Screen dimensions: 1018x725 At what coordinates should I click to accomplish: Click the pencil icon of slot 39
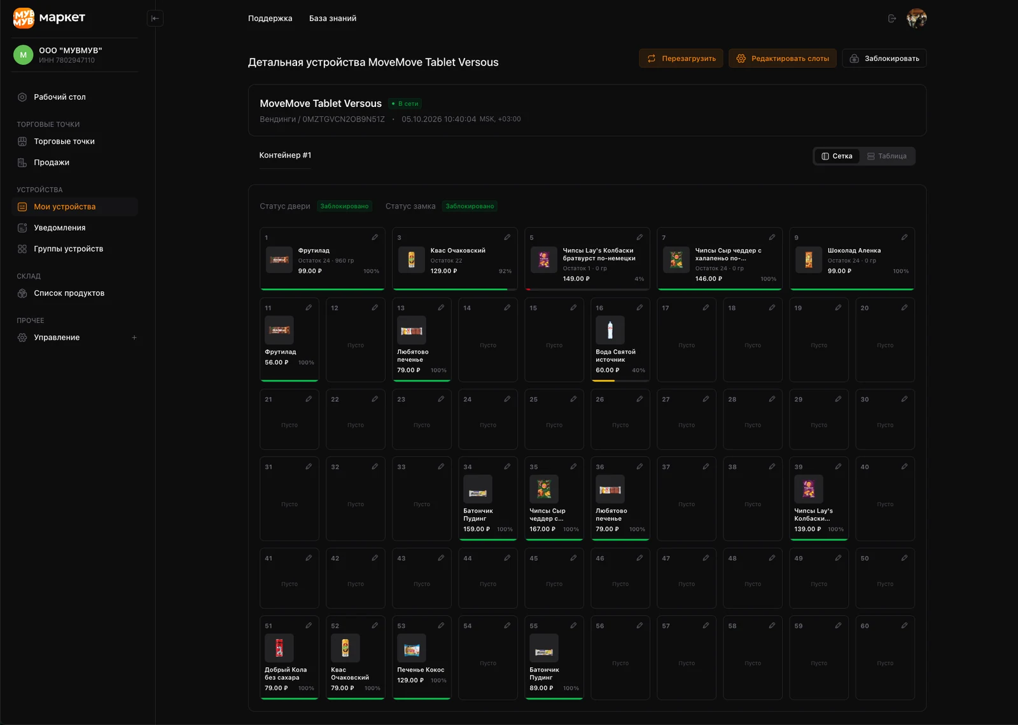[x=838, y=467]
